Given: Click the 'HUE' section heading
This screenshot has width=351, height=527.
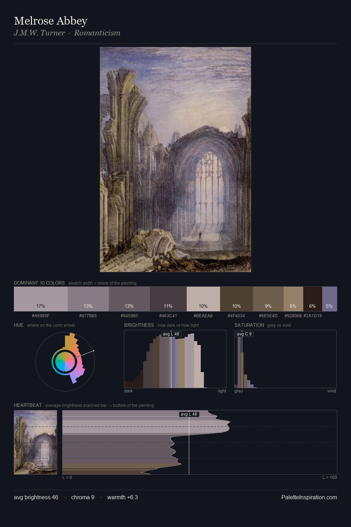Looking at the screenshot, I should (x=19, y=325).
